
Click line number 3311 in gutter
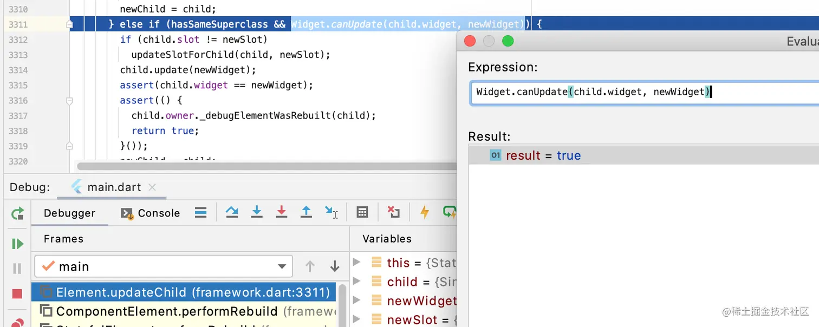click(18, 24)
